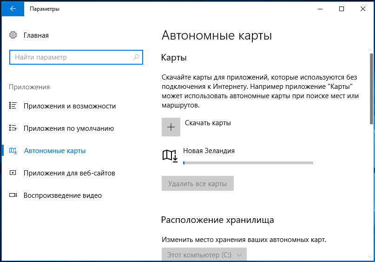Open Главная via the gear icon
375x262 pixels.
tap(13, 35)
